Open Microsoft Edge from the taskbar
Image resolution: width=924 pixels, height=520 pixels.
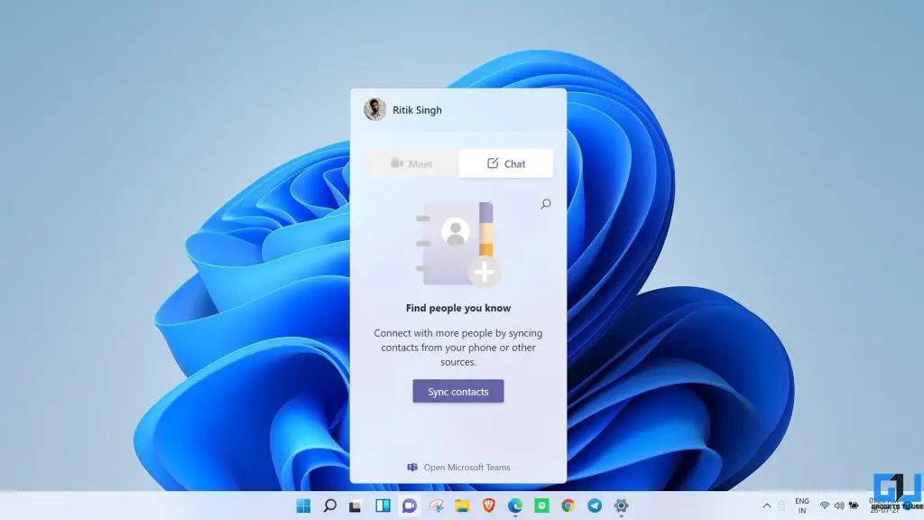(x=514, y=506)
